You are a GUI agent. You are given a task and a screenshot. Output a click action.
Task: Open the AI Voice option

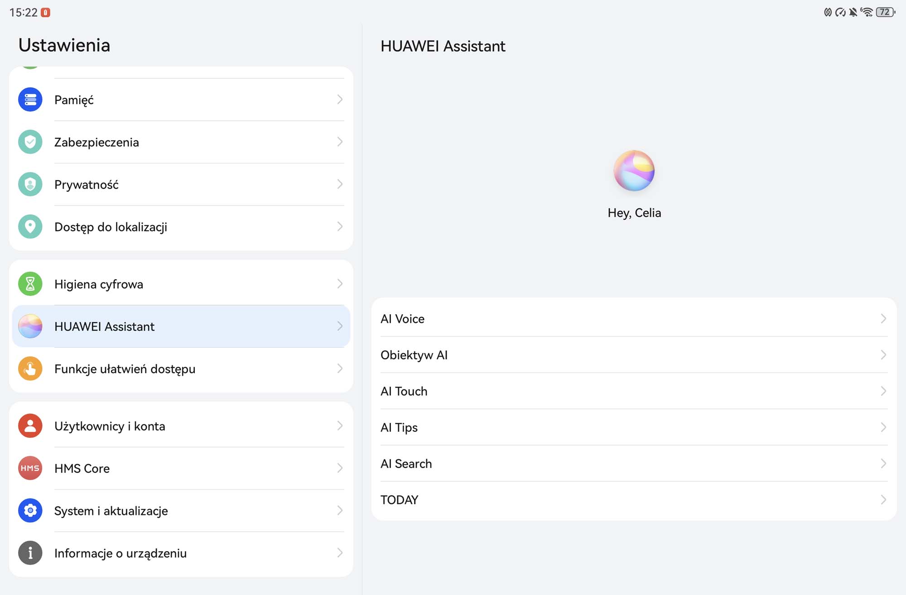click(x=634, y=319)
